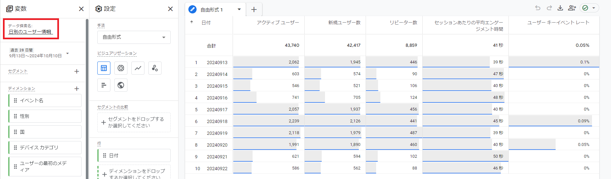611x179 pixels.
Task: Add a new exploration tab
Action: (x=254, y=9)
